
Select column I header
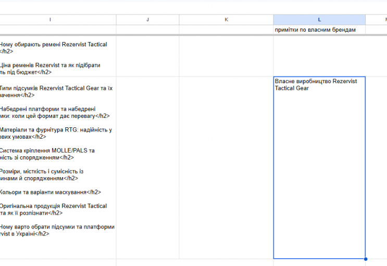(x=51, y=20)
